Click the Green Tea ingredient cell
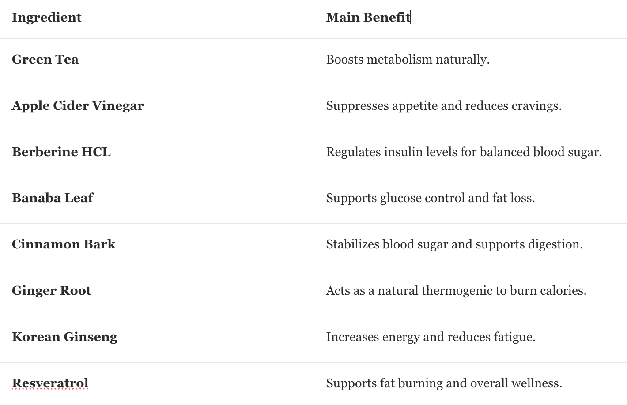 coord(45,60)
